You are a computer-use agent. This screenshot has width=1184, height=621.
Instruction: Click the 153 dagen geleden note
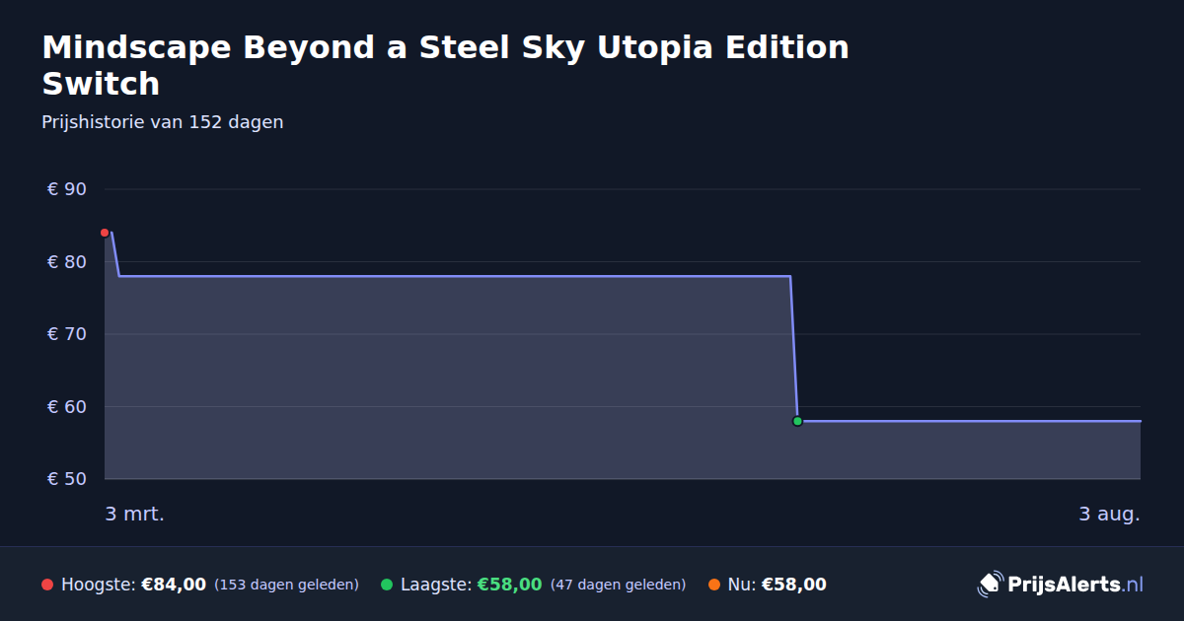tap(286, 585)
